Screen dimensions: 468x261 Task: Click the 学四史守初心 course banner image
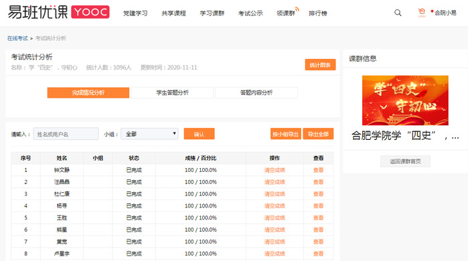405,100
